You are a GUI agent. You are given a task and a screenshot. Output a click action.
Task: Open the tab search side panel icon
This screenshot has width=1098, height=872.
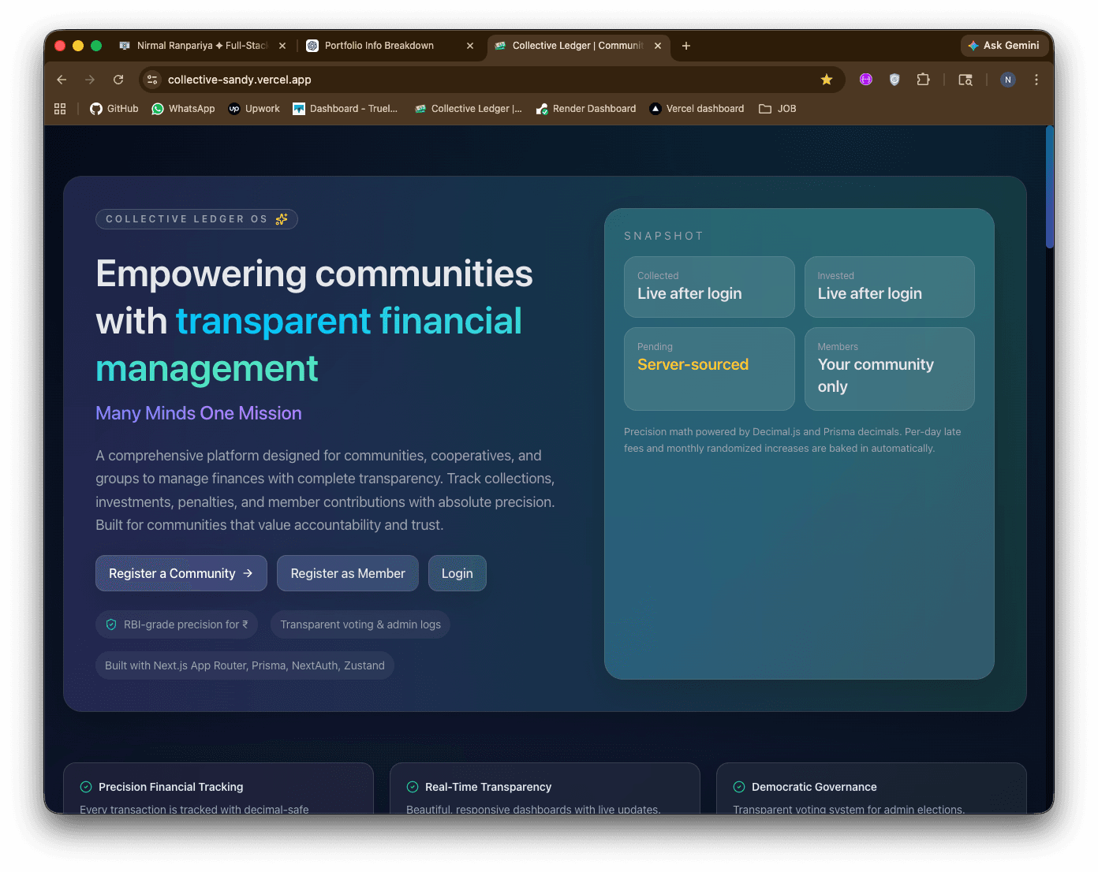tap(965, 80)
